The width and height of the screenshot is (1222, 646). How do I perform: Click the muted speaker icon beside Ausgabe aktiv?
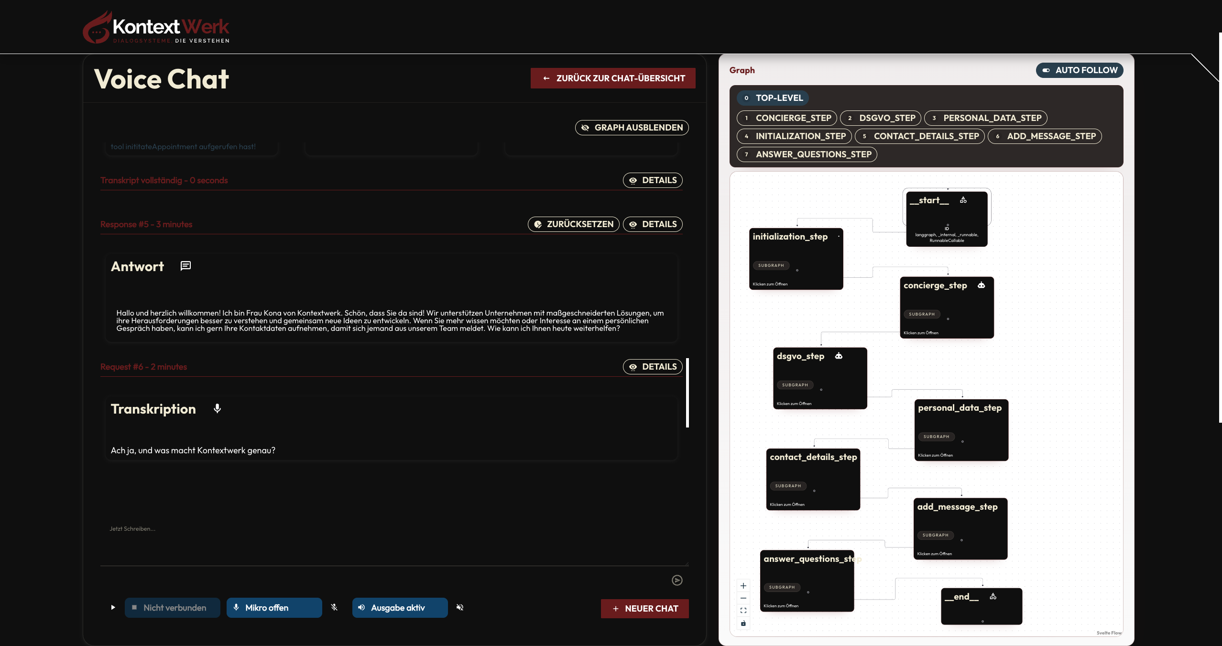[459, 607]
